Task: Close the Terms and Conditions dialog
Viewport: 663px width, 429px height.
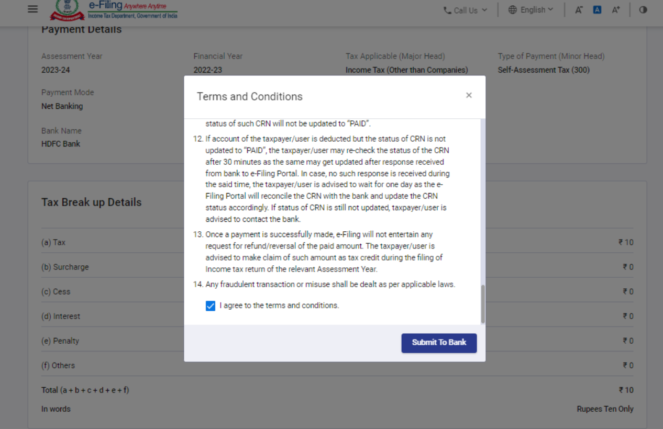Action: (469, 95)
